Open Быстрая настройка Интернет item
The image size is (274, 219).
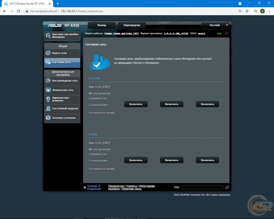pos(62,36)
